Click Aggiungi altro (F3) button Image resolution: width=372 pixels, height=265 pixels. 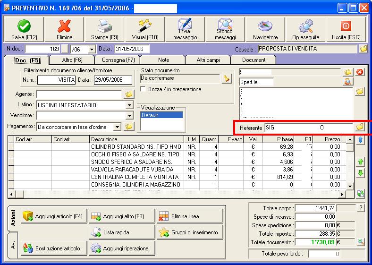pos(121,216)
